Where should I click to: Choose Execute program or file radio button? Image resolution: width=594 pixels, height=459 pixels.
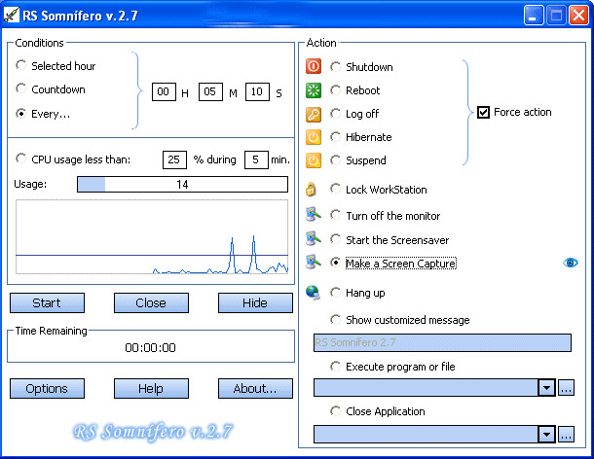(335, 367)
